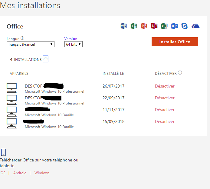Click the date 11/11/2017
The width and height of the screenshot is (210, 189).
click(113, 110)
